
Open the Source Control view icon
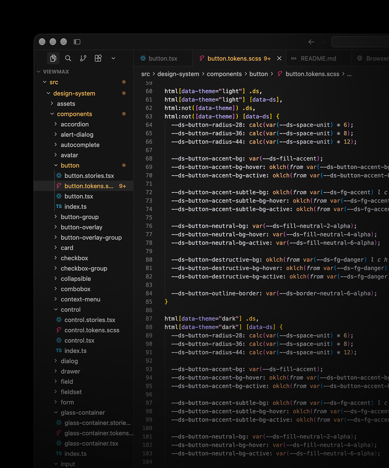point(83,58)
